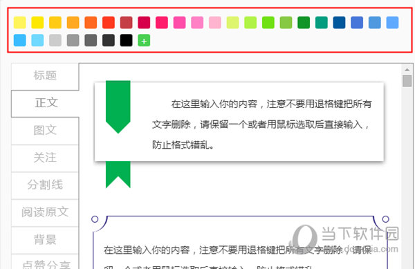Select the black color swatch
This screenshot has width=415, height=269.
[x=127, y=40]
